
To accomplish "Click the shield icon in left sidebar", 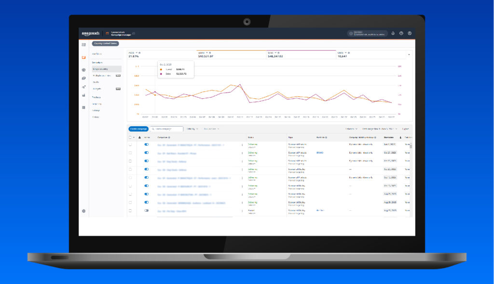I will (x=84, y=70).
